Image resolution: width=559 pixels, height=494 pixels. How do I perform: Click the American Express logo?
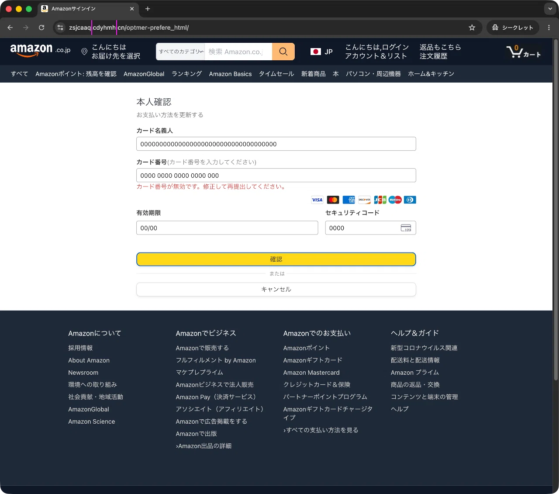(349, 200)
